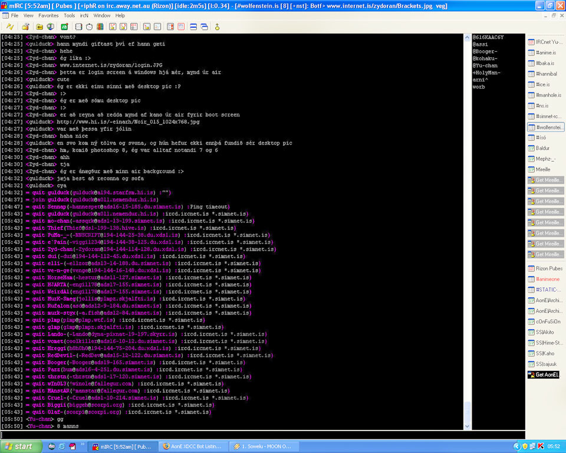The height and width of the screenshot is (453, 566).
Task: Click the mIRC window control icon beside File
Action: (5, 15)
